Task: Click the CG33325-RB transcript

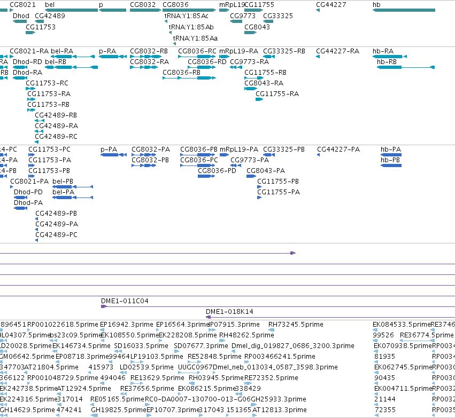Action: click(269, 57)
